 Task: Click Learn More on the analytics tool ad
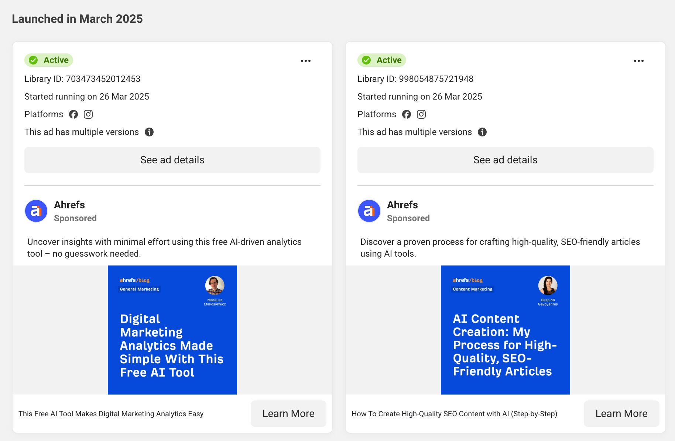(x=288, y=414)
